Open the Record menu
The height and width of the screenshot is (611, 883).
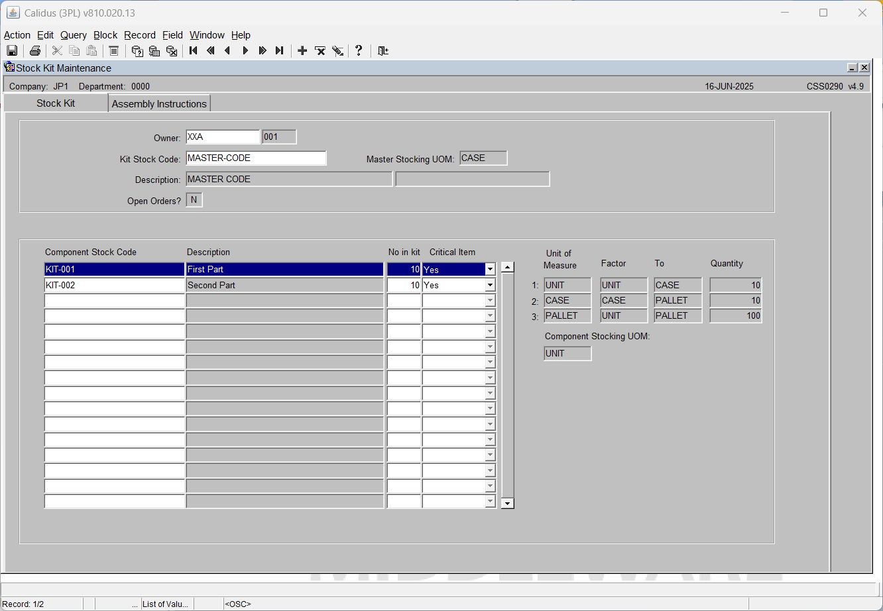click(x=140, y=35)
